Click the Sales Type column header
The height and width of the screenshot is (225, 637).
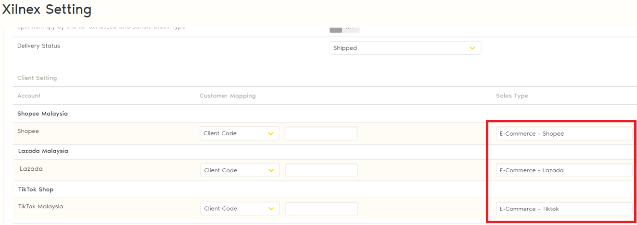pyautogui.click(x=512, y=96)
